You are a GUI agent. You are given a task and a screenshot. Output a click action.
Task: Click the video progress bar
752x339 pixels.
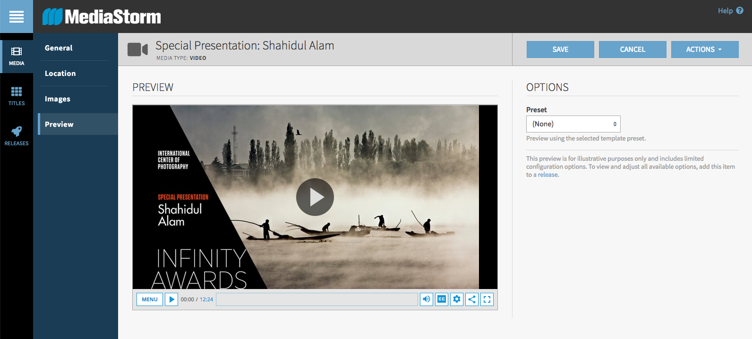coord(317,299)
